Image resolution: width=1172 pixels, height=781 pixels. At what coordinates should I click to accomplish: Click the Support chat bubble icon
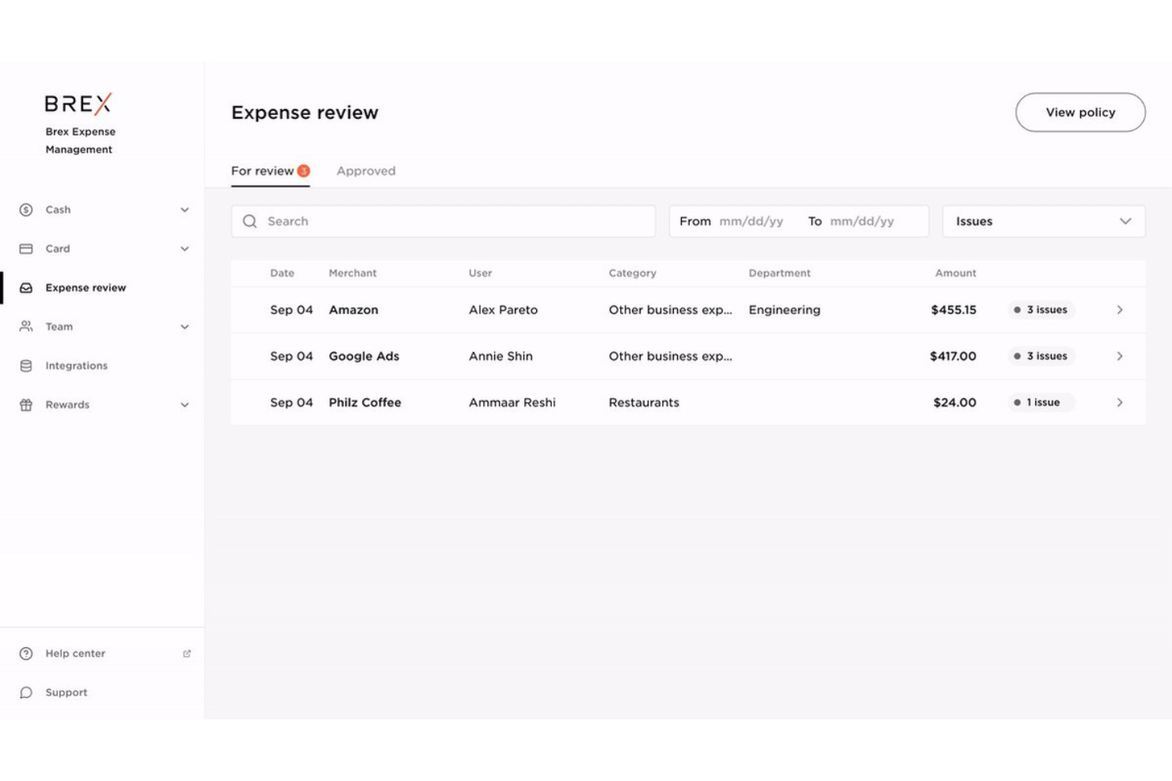click(26, 692)
